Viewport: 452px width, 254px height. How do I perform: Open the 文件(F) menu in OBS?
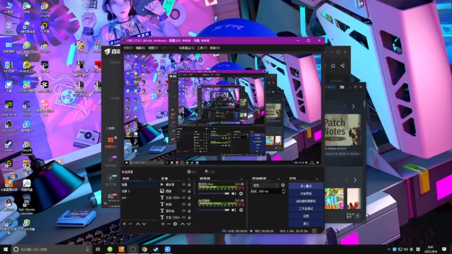point(128,48)
